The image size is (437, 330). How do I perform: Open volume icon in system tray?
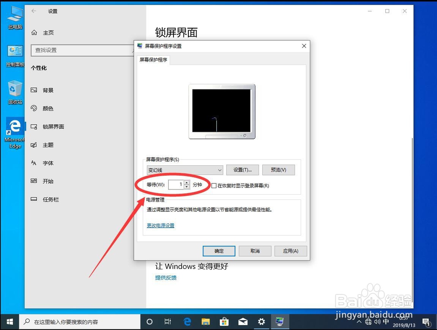[x=377, y=322]
